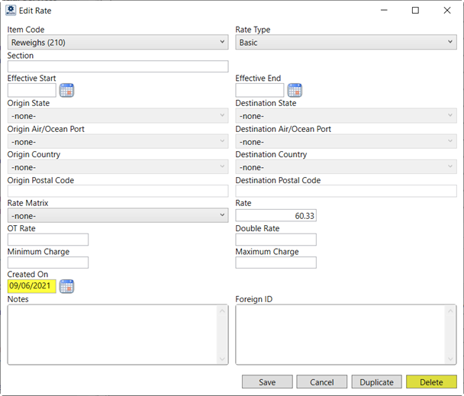Select the Rate field showing 60.33
Screen dimensions: 464x396
275,215
